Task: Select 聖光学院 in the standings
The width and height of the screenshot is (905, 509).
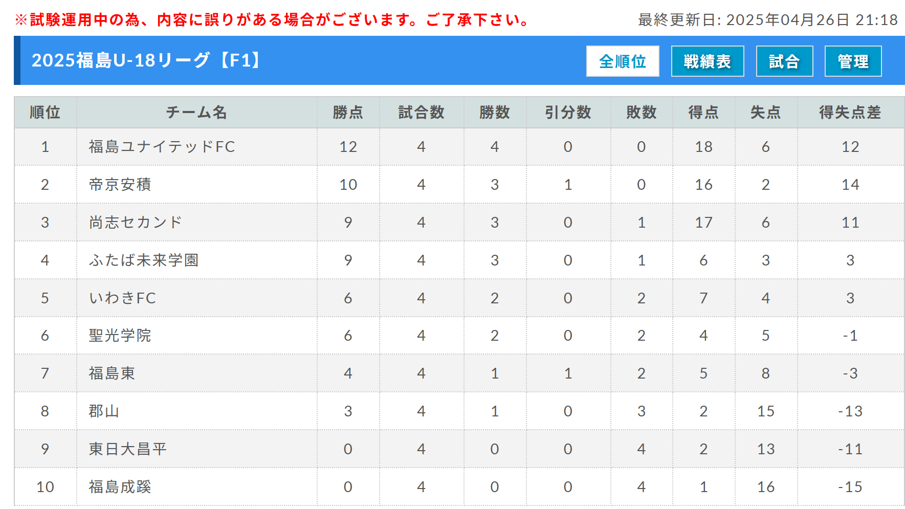Action: click(120, 336)
